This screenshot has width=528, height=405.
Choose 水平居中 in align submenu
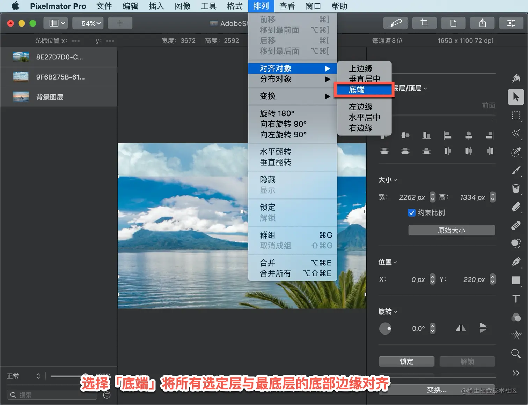click(364, 117)
